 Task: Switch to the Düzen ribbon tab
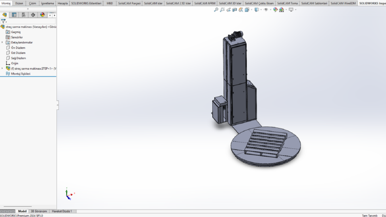19,3
